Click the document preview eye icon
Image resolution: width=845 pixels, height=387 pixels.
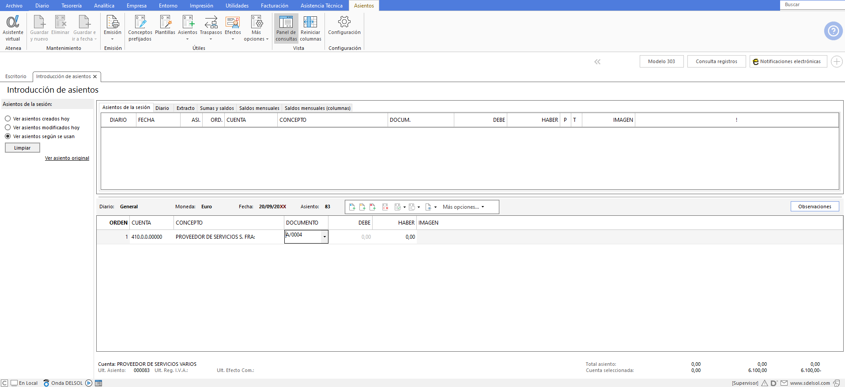pyautogui.click(x=428, y=207)
